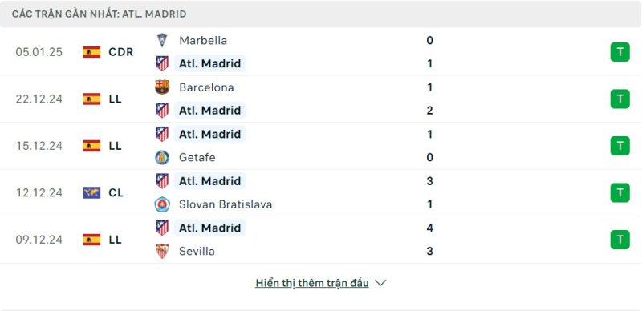Click the 05.01.25 match date
Screen dimensions: 642x311
39,52
